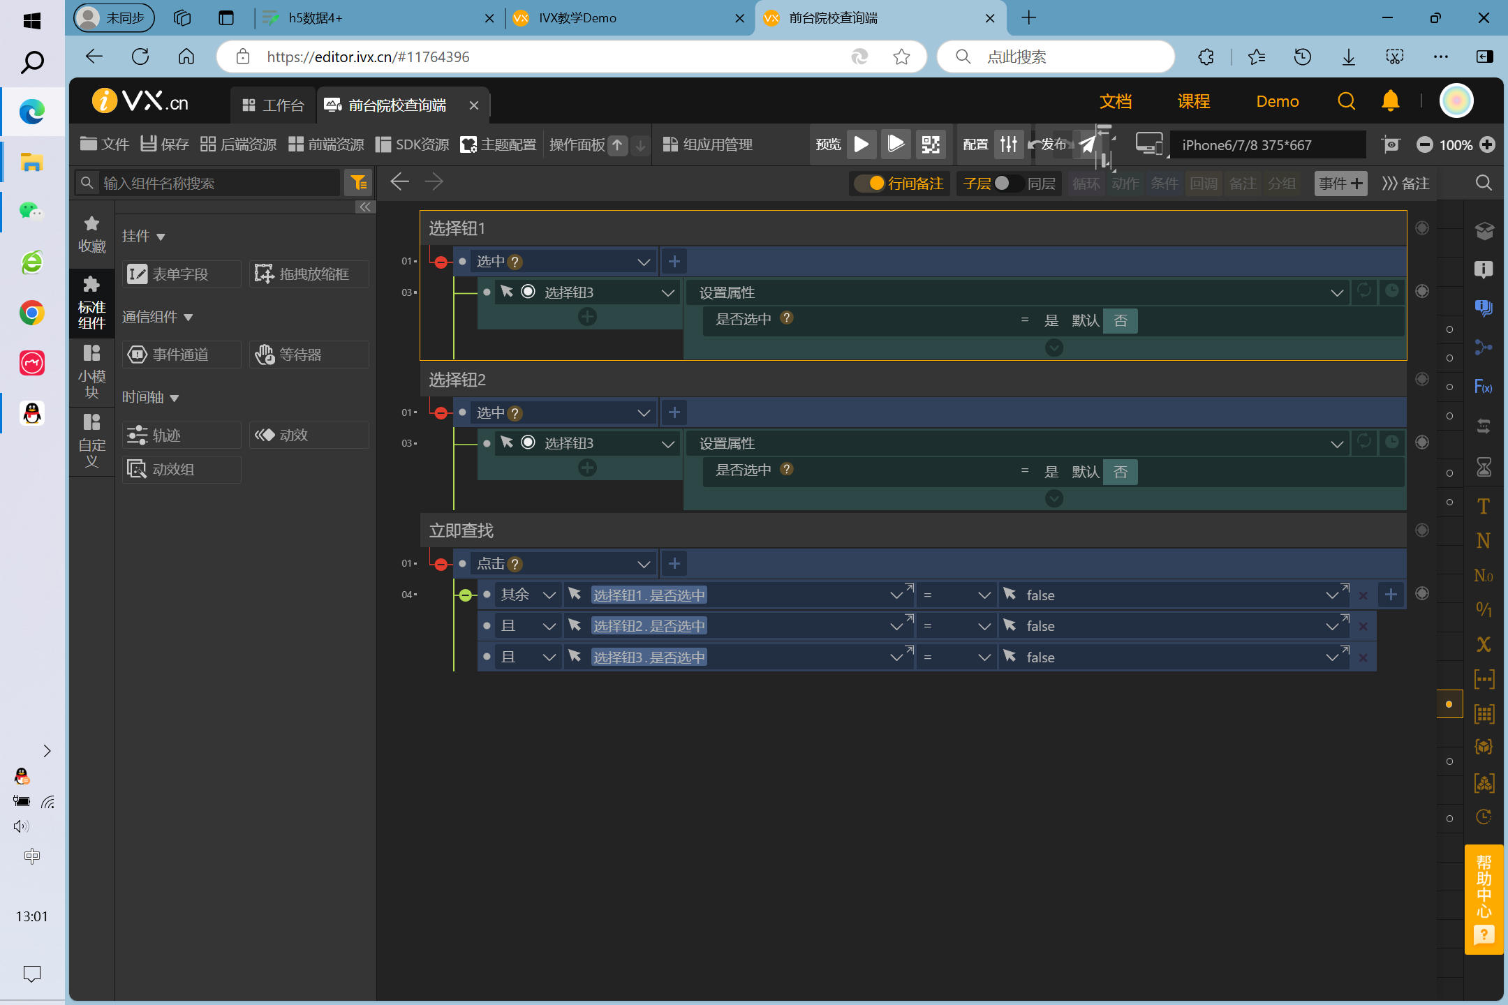
Task: Expand the 选中 event dropdown under 选择钮1
Action: point(643,262)
